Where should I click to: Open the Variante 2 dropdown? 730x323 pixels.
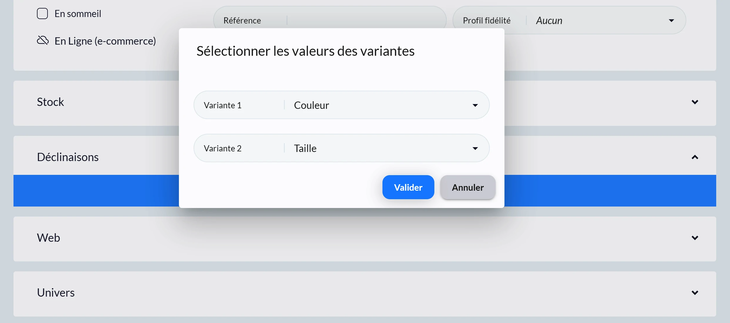click(341, 148)
